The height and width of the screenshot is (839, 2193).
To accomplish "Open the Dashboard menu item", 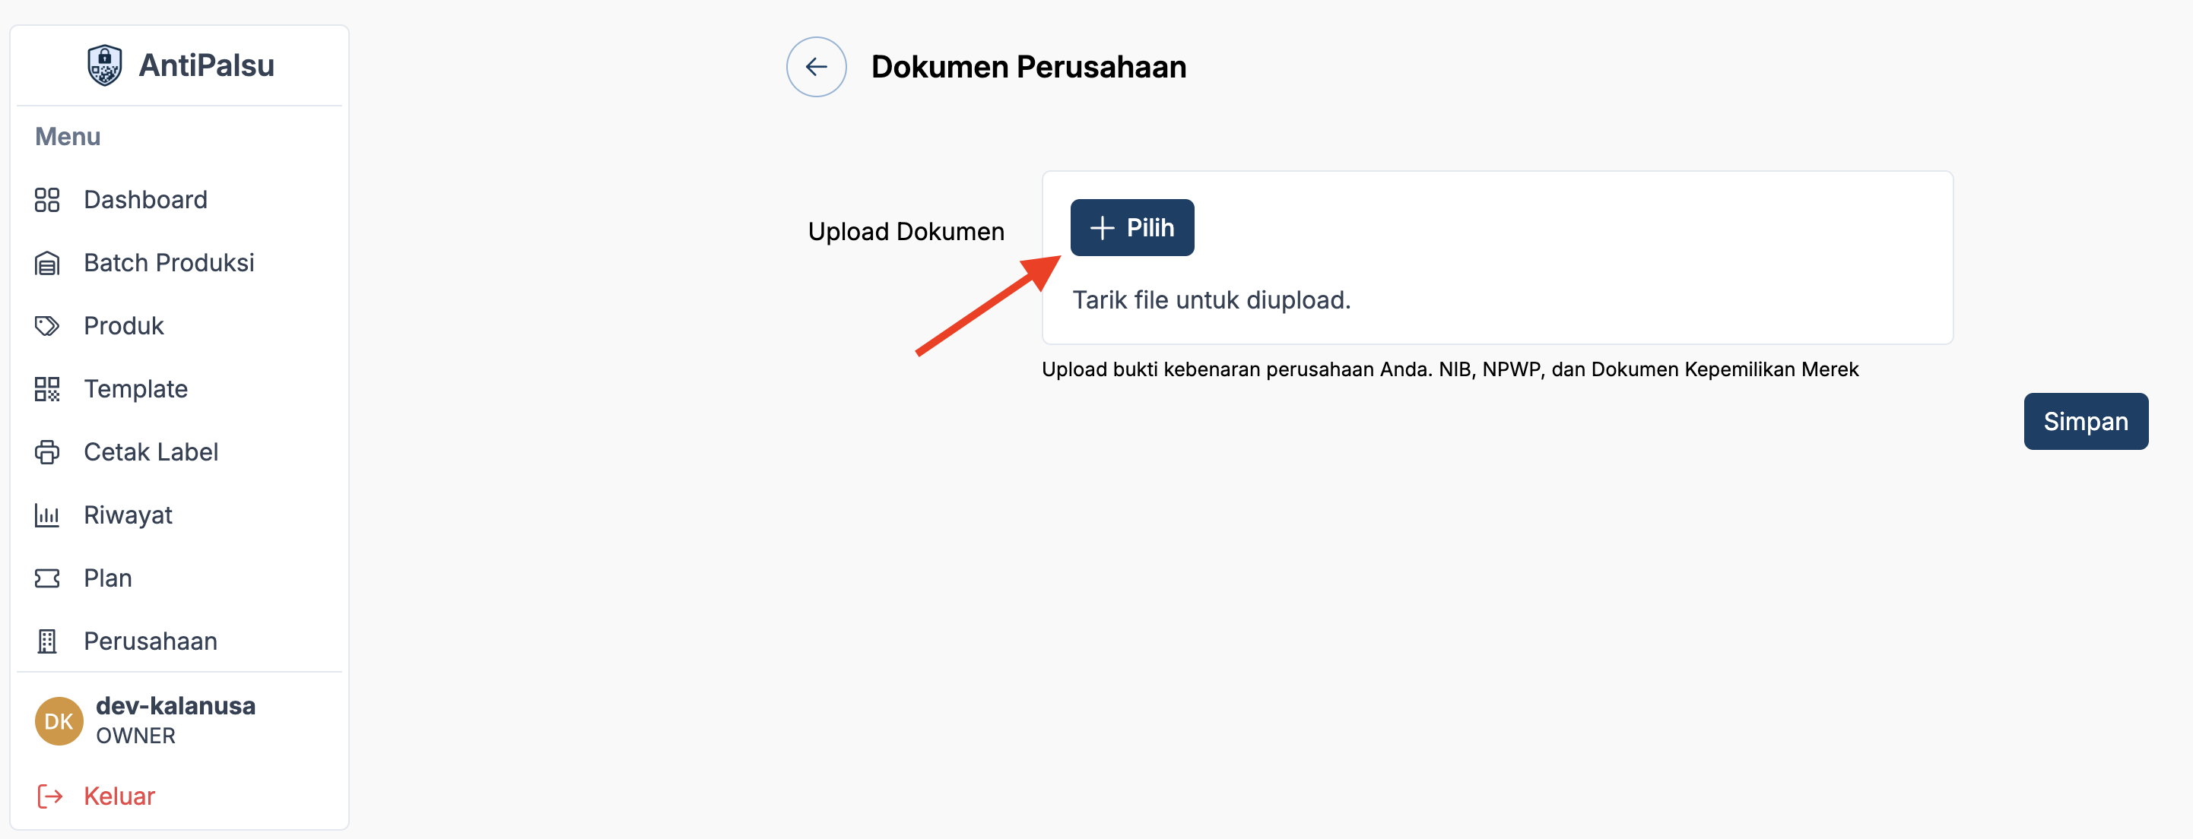I will (145, 200).
